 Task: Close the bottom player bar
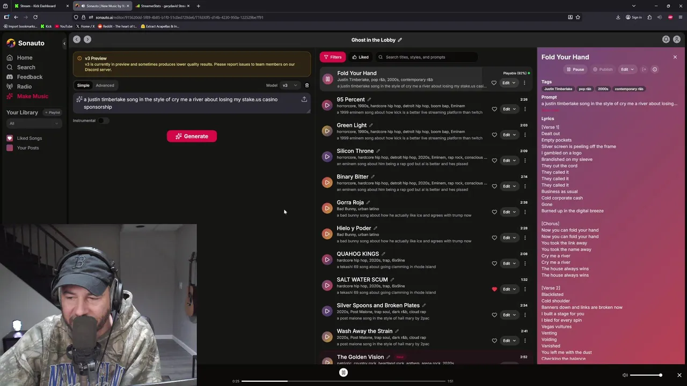679,375
